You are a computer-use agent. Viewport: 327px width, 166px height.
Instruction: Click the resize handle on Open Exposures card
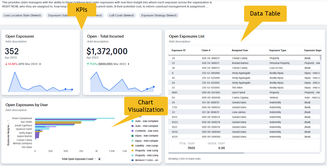[79, 94]
